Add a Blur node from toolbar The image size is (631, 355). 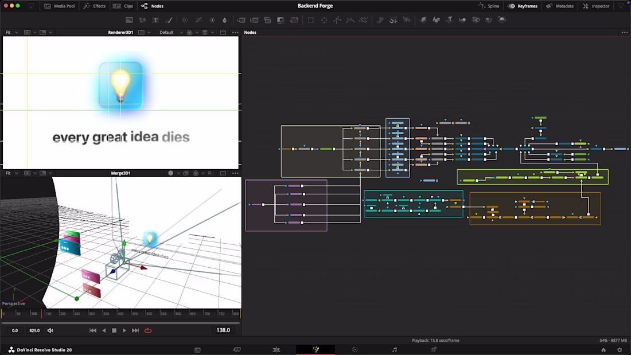(x=224, y=19)
